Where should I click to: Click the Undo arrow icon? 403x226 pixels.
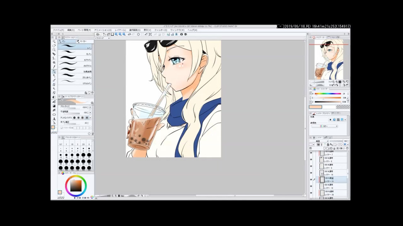point(129,34)
